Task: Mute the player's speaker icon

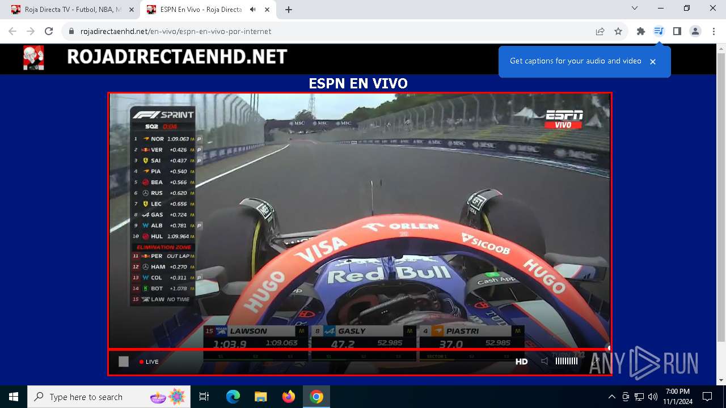Action: pyautogui.click(x=544, y=361)
